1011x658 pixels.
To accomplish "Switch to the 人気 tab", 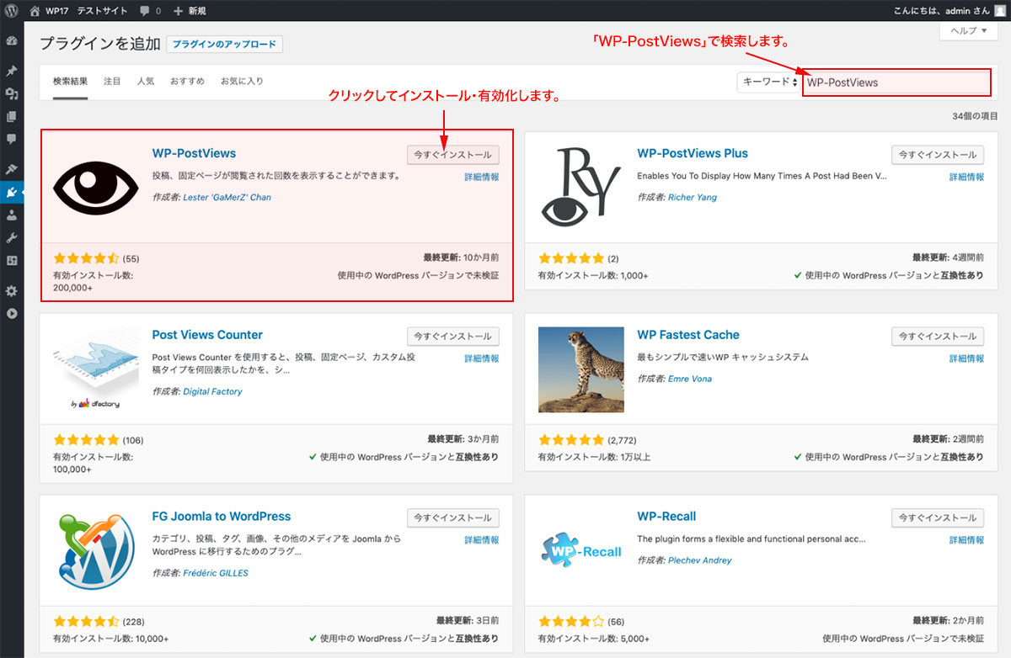I will [x=146, y=82].
